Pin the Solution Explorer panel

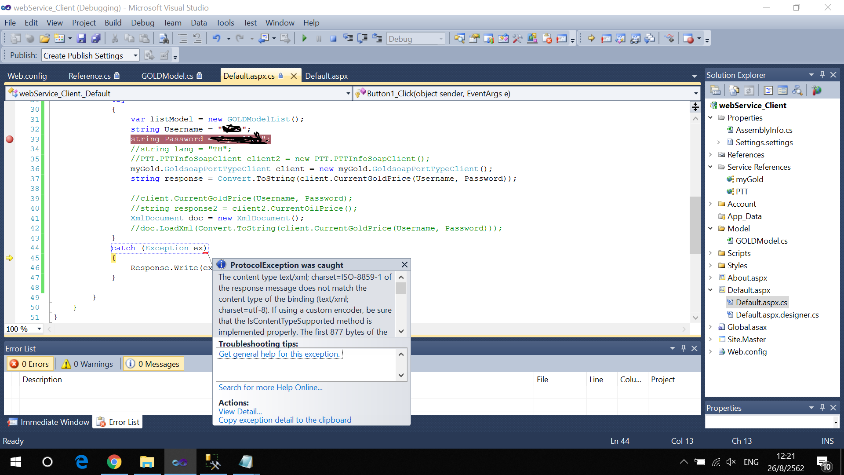(822, 75)
